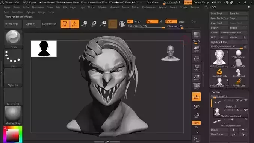
Task: Select the SimpleBrush tool
Action: 219,73
